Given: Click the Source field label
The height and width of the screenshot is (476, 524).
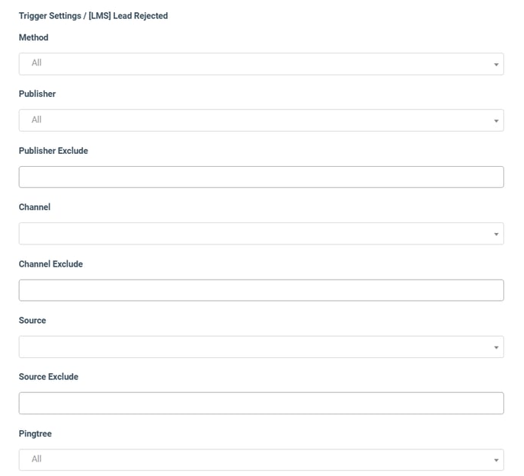Looking at the screenshot, I should pos(32,321).
